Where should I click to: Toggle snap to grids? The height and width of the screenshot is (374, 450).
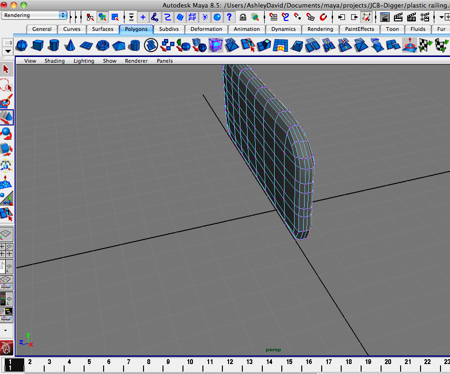tap(273, 17)
